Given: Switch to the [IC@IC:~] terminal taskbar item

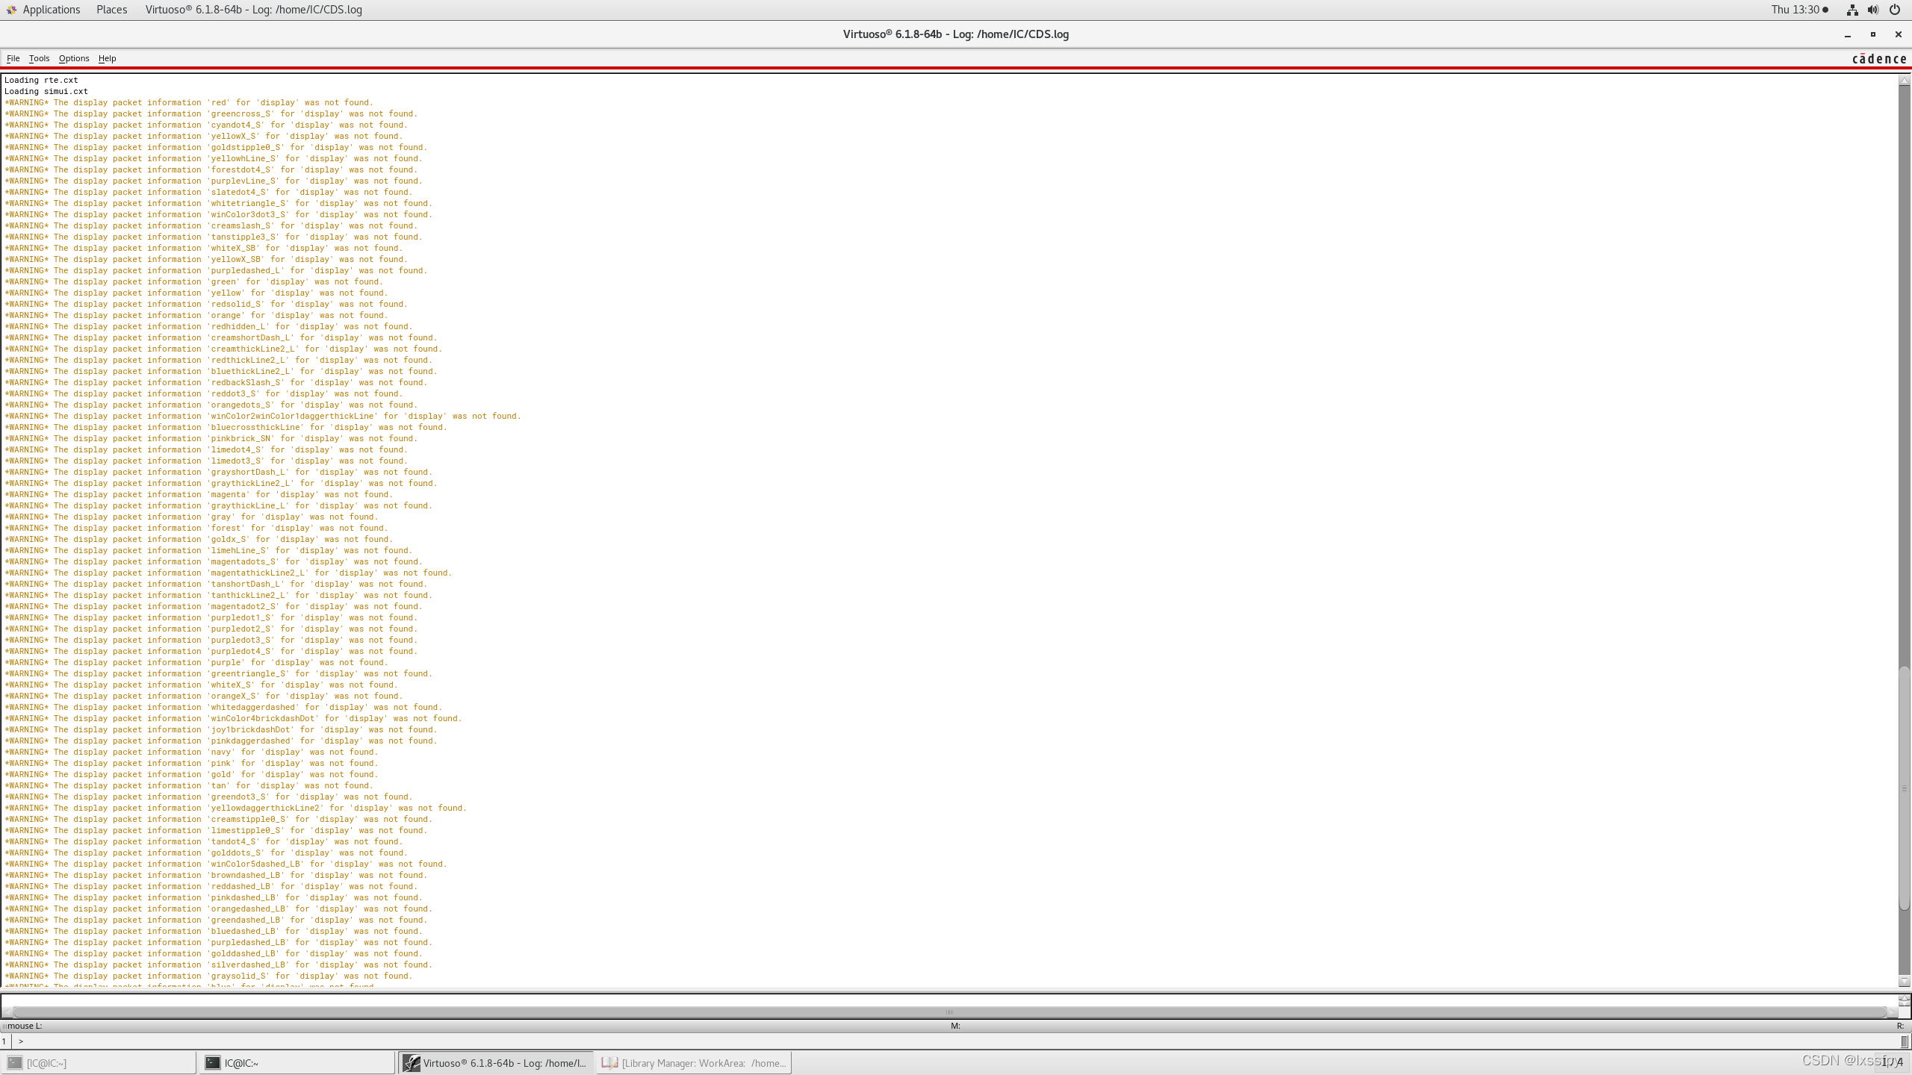Looking at the screenshot, I should [98, 1063].
